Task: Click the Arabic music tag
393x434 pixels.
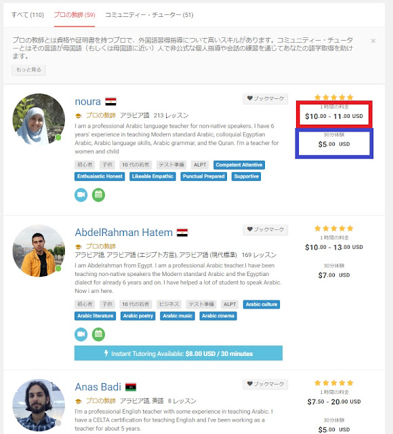Action: 178,316
